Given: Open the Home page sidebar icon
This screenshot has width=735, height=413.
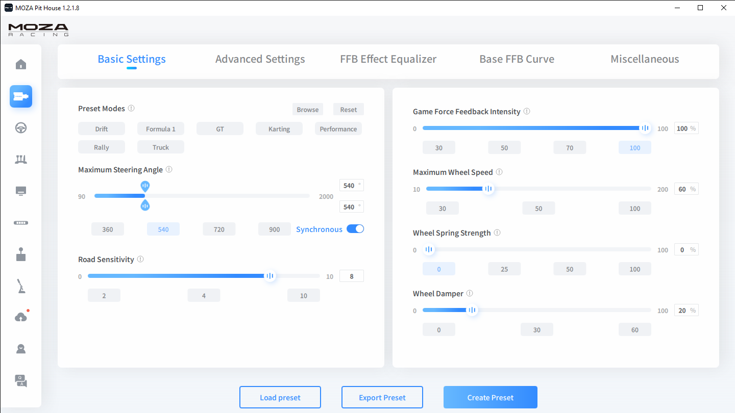Looking at the screenshot, I should [x=21, y=64].
